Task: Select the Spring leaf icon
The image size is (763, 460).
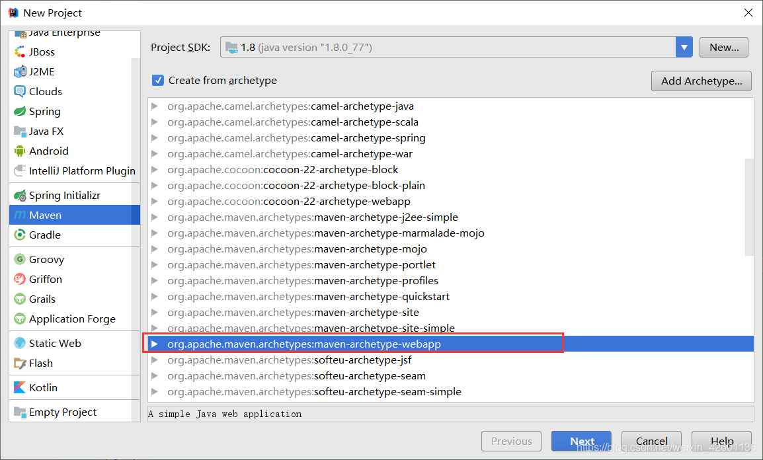Action: 20,111
